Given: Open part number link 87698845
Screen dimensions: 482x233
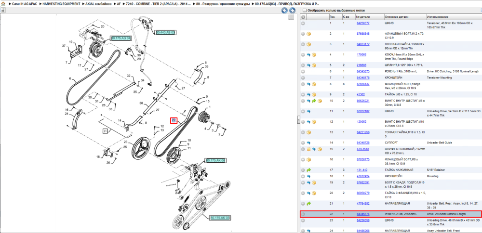Looking at the screenshot, I should 363,34.
